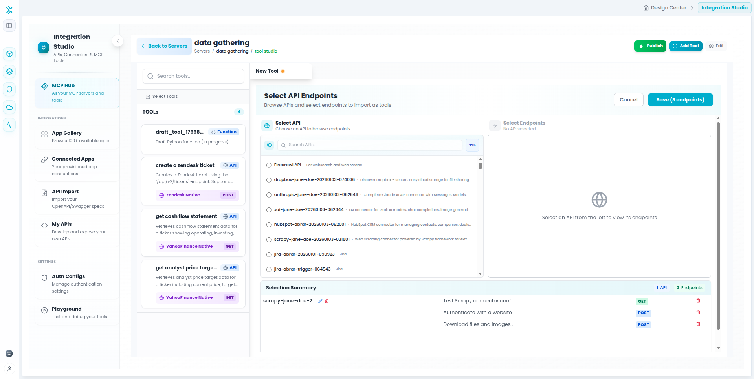Select the Firecrawl API radio button
The width and height of the screenshot is (754, 379).
(x=269, y=165)
